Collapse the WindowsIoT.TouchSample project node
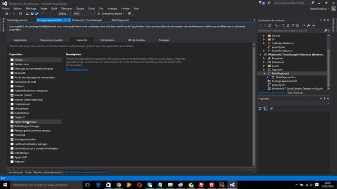This screenshot has height=189, width=337. 260,55
